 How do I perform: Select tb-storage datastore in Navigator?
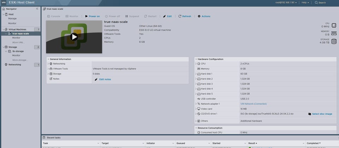18,51
